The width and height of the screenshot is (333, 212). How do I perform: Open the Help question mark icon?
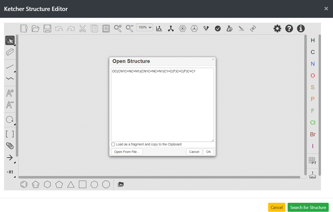point(289,29)
